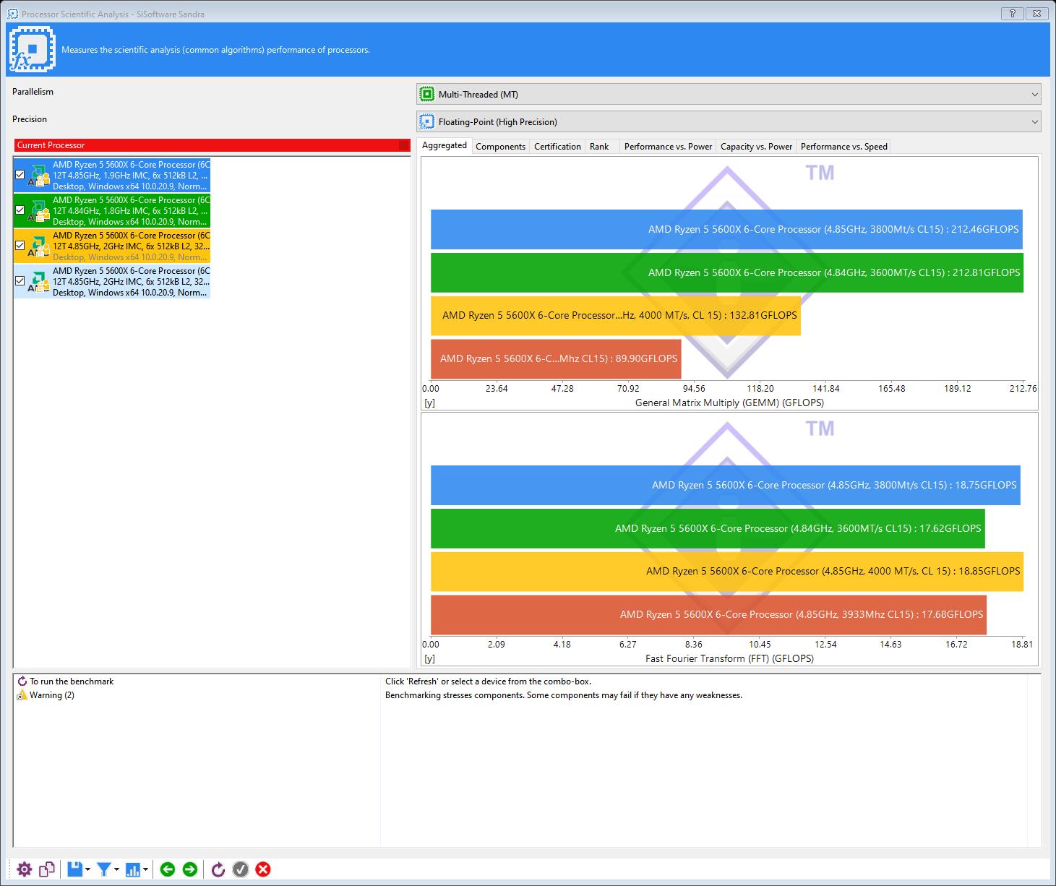The height and width of the screenshot is (886, 1056).
Task: Open the Precision Floating-Point (High Precision) dropdown
Action: [x=729, y=122]
